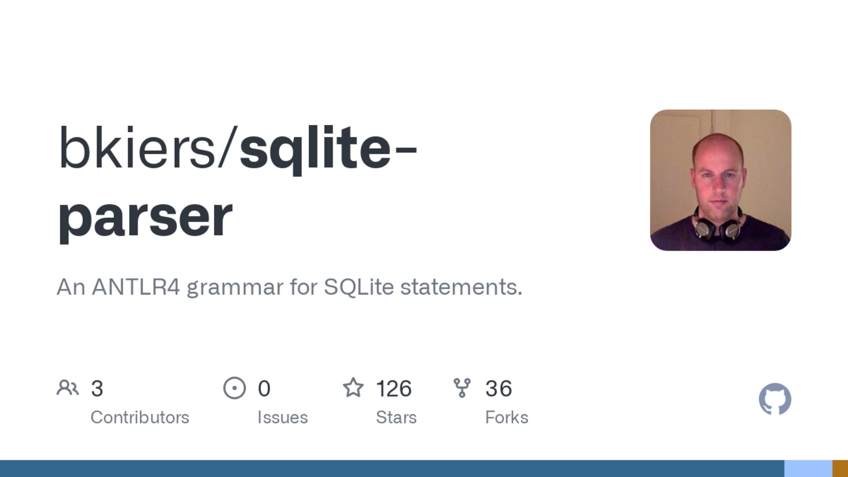Click the Issues label
848x477 pixels.
(282, 417)
